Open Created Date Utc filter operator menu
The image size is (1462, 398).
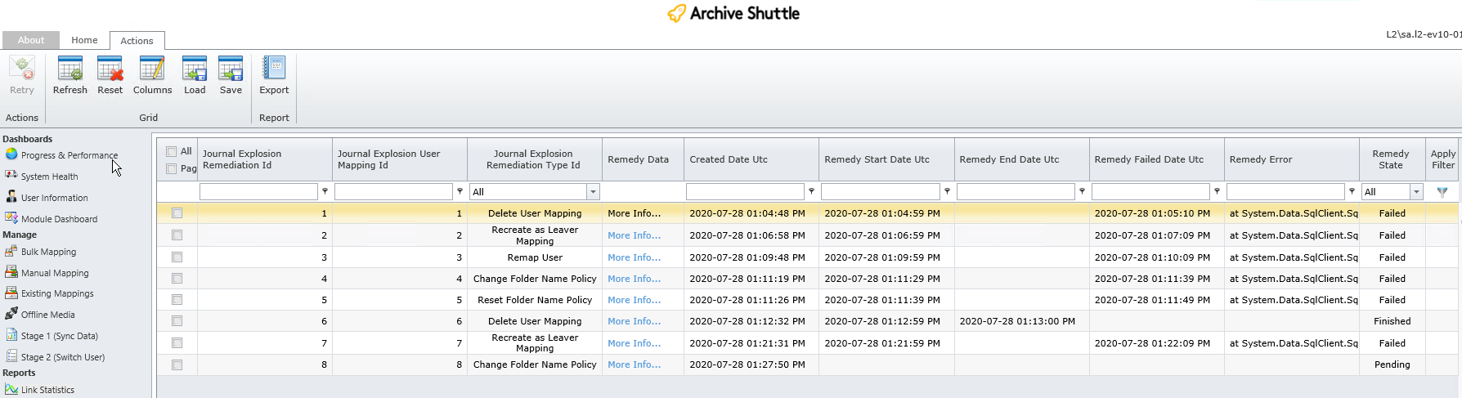point(811,191)
